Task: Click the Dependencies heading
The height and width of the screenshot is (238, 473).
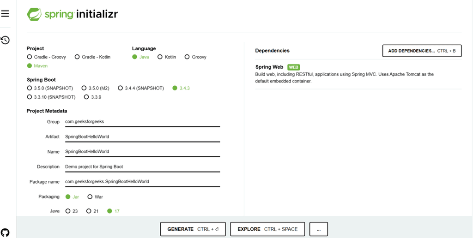Action: point(273,51)
